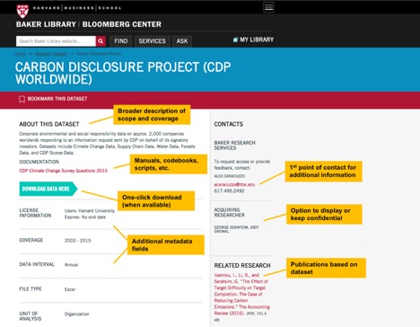Open the Ioannou, Li, Serafeim related research link

coord(241,294)
